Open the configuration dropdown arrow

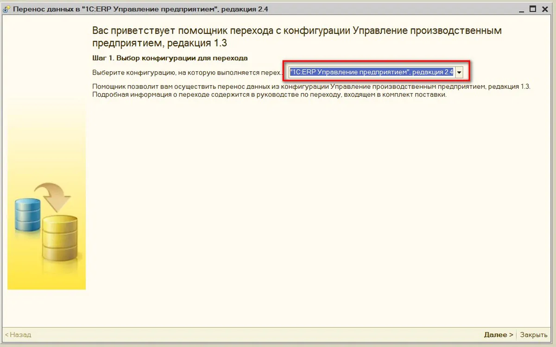click(x=459, y=73)
